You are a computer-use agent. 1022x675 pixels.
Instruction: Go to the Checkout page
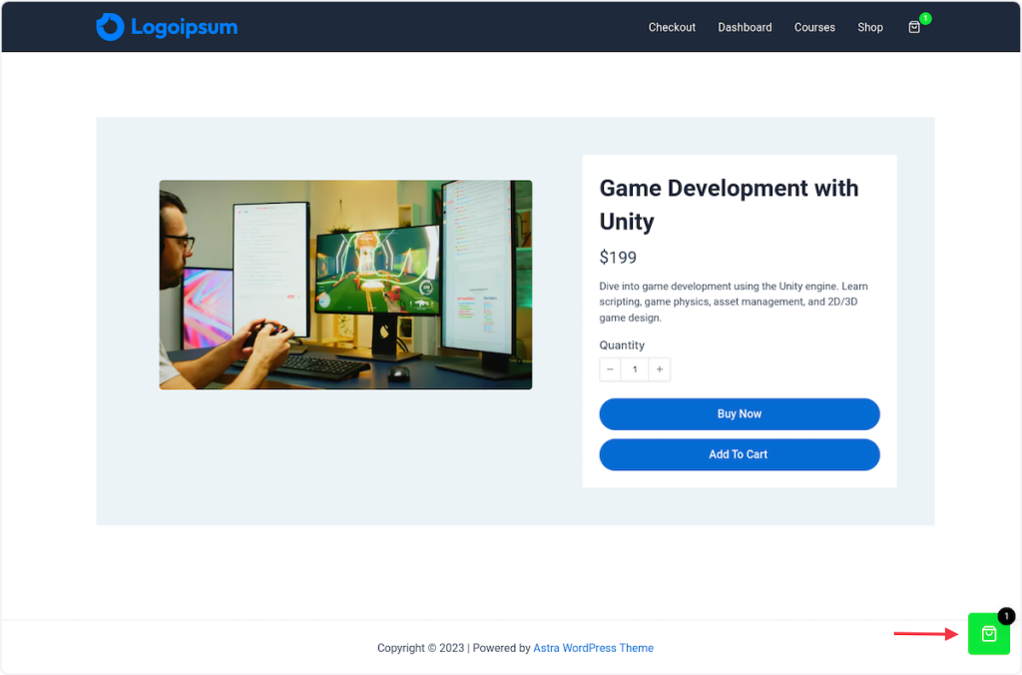click(672, 27)
